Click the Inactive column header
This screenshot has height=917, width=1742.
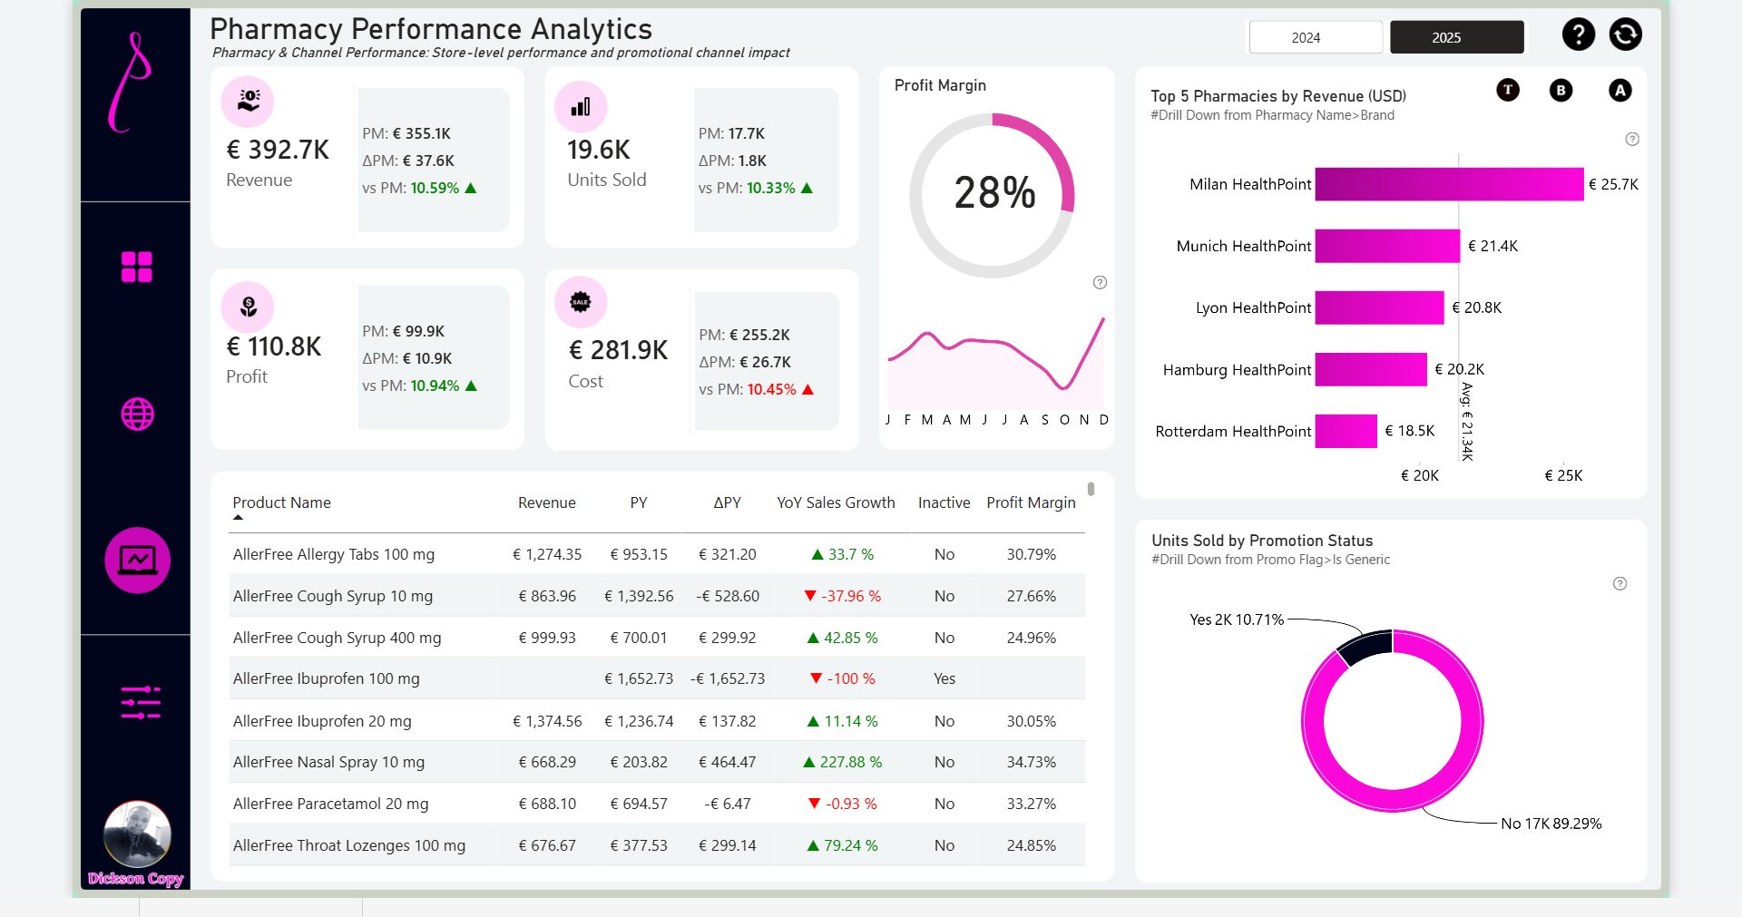(x=944, y=502)
